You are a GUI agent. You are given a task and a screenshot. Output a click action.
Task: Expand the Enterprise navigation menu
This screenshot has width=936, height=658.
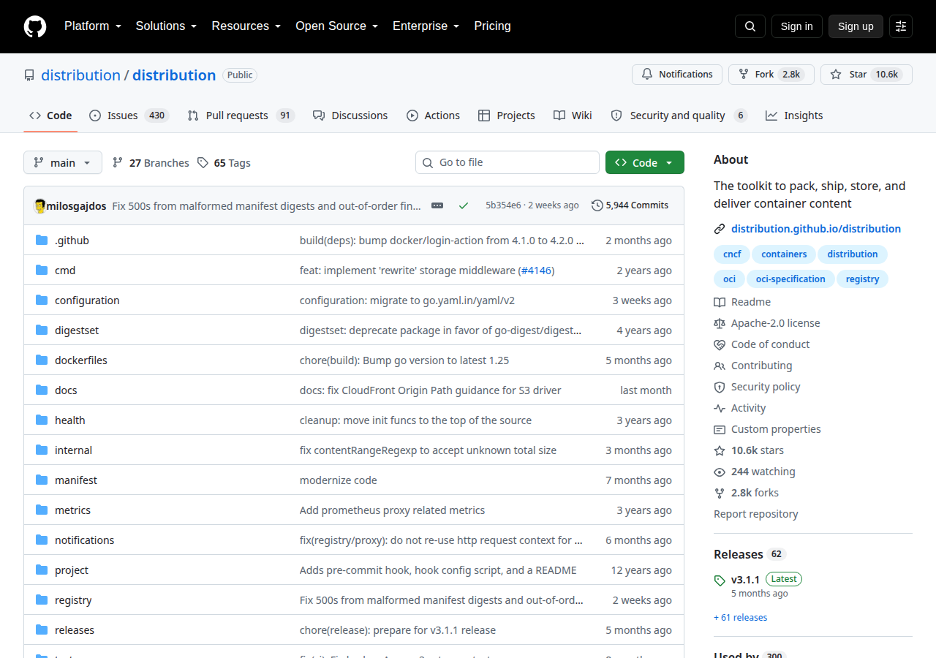(x=426, y=26)
